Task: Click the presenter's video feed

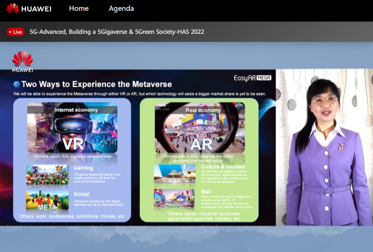Action: (x=324, y=148)
